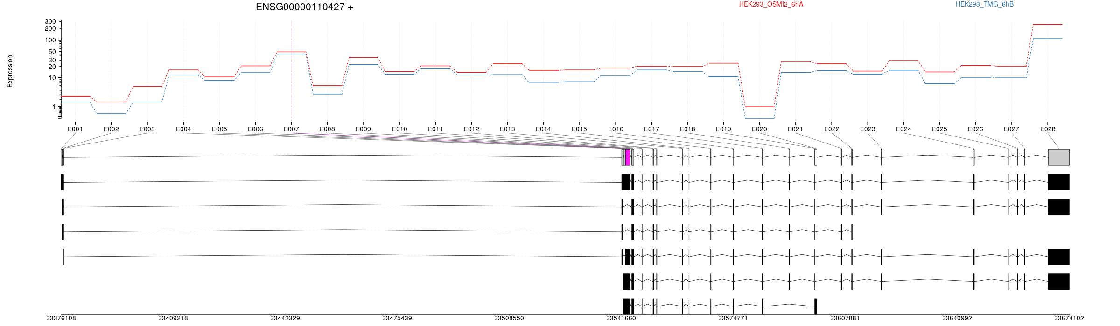Click exon label E016

pos(616,129)
